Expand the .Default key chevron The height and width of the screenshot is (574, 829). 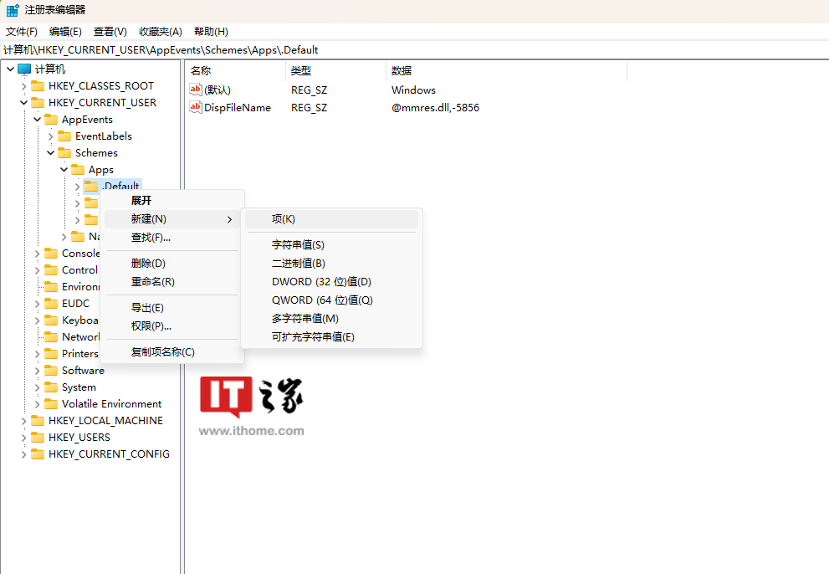tap(77, 187)
